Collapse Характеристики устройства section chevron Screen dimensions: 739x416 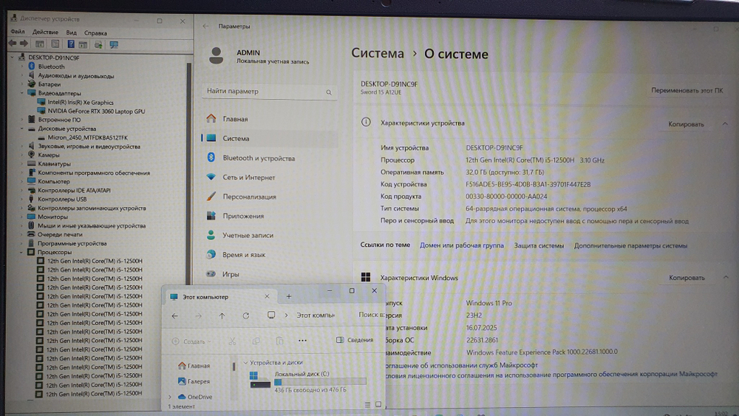[721, 124]
